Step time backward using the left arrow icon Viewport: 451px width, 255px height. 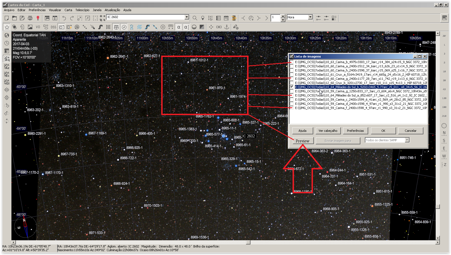243,18
